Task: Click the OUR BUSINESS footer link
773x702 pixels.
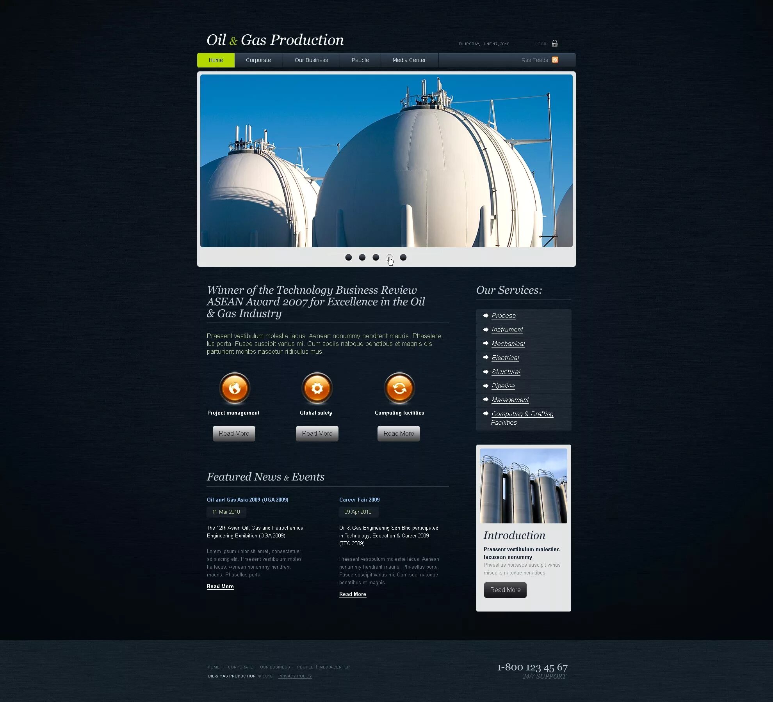Action: coord(275,667)
